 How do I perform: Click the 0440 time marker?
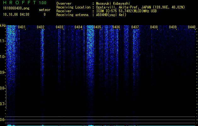tap(192, 27)
